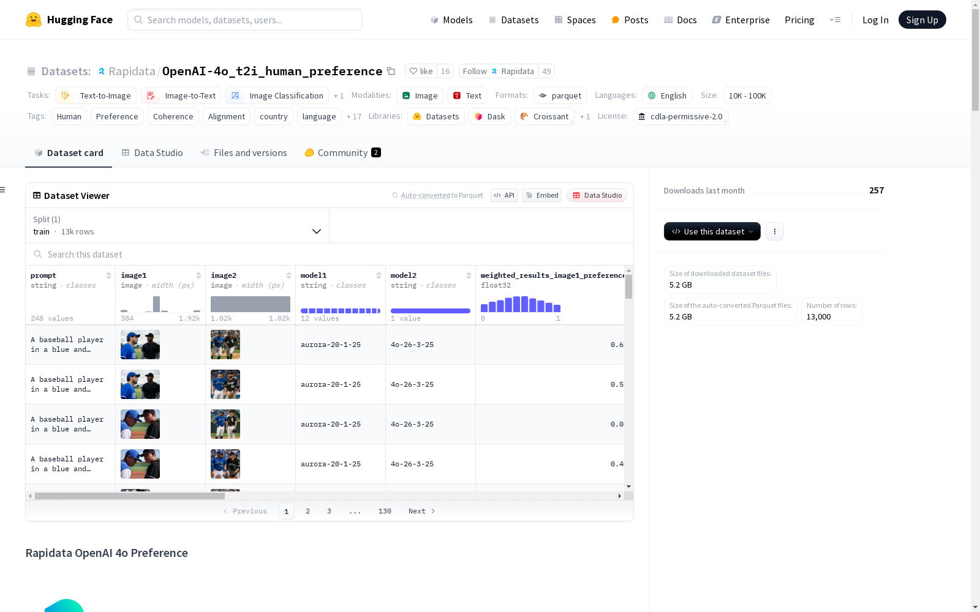
Task: Open the Posts menu item
Action: 630,20
